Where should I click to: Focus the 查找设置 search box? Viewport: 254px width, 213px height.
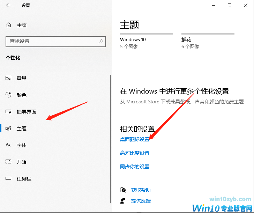coord(56,42)
